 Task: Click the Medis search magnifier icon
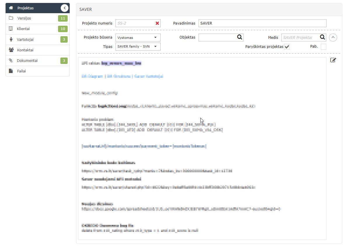322,37
